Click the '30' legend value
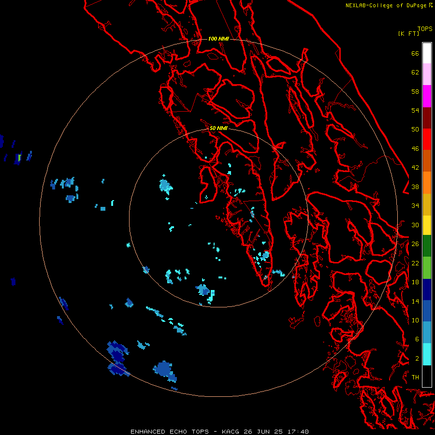This screenshot has height=435, width=435. 415,225
